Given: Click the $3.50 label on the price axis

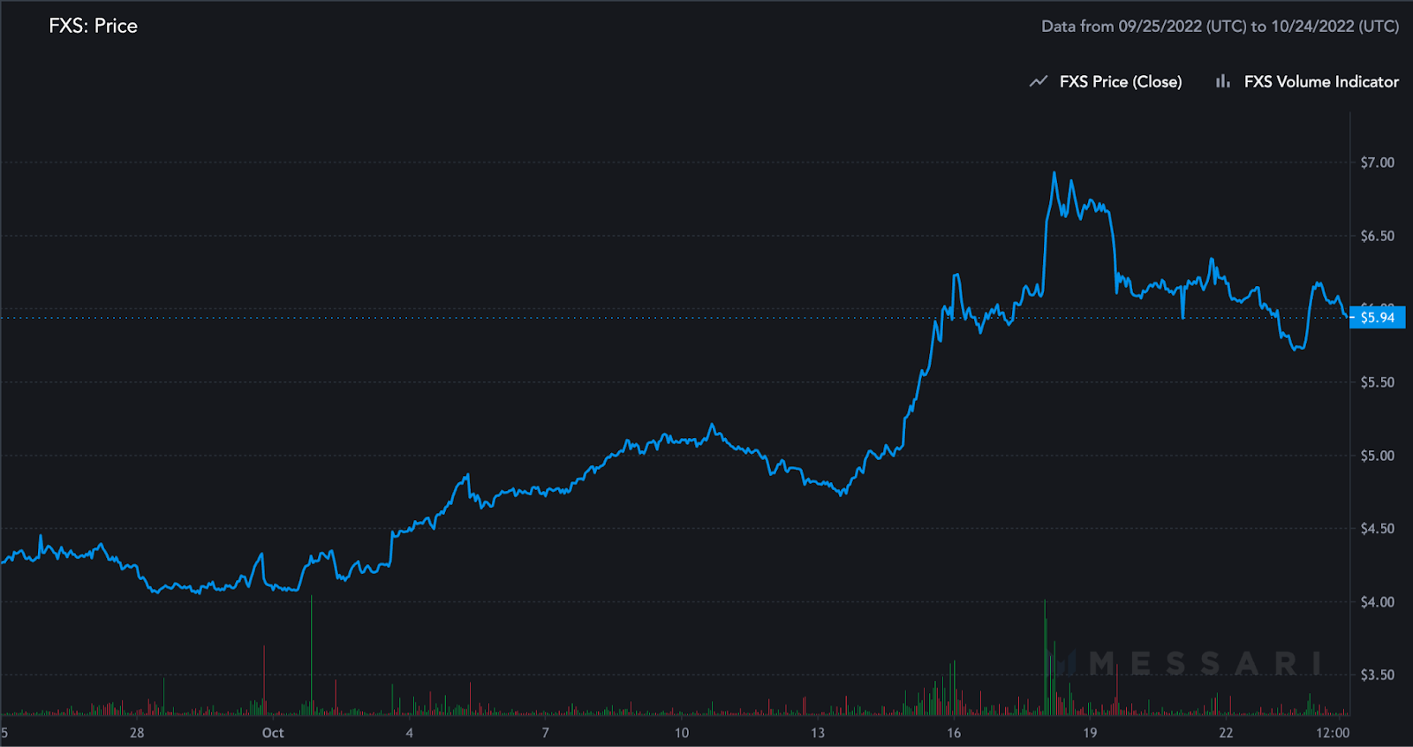Looking at the screenshot, I should (1377, 675).
